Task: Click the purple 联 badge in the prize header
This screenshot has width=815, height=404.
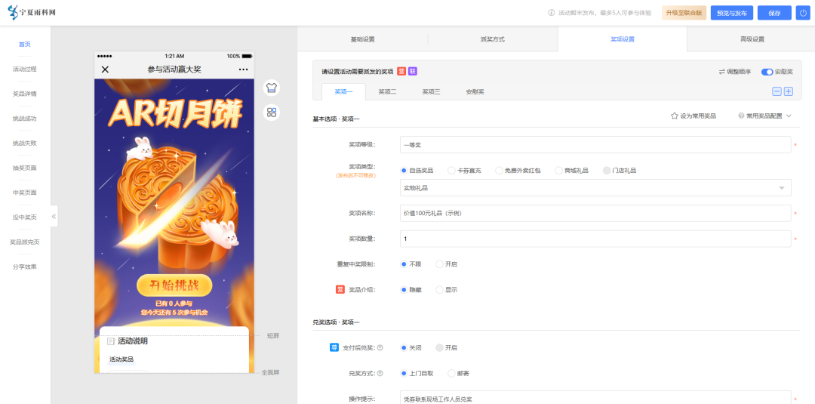Action: 412,71
